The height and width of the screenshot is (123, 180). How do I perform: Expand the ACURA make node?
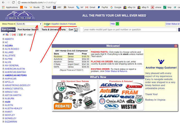point(3,46)
